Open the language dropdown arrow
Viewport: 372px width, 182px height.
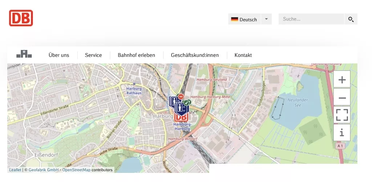(266, 19)
